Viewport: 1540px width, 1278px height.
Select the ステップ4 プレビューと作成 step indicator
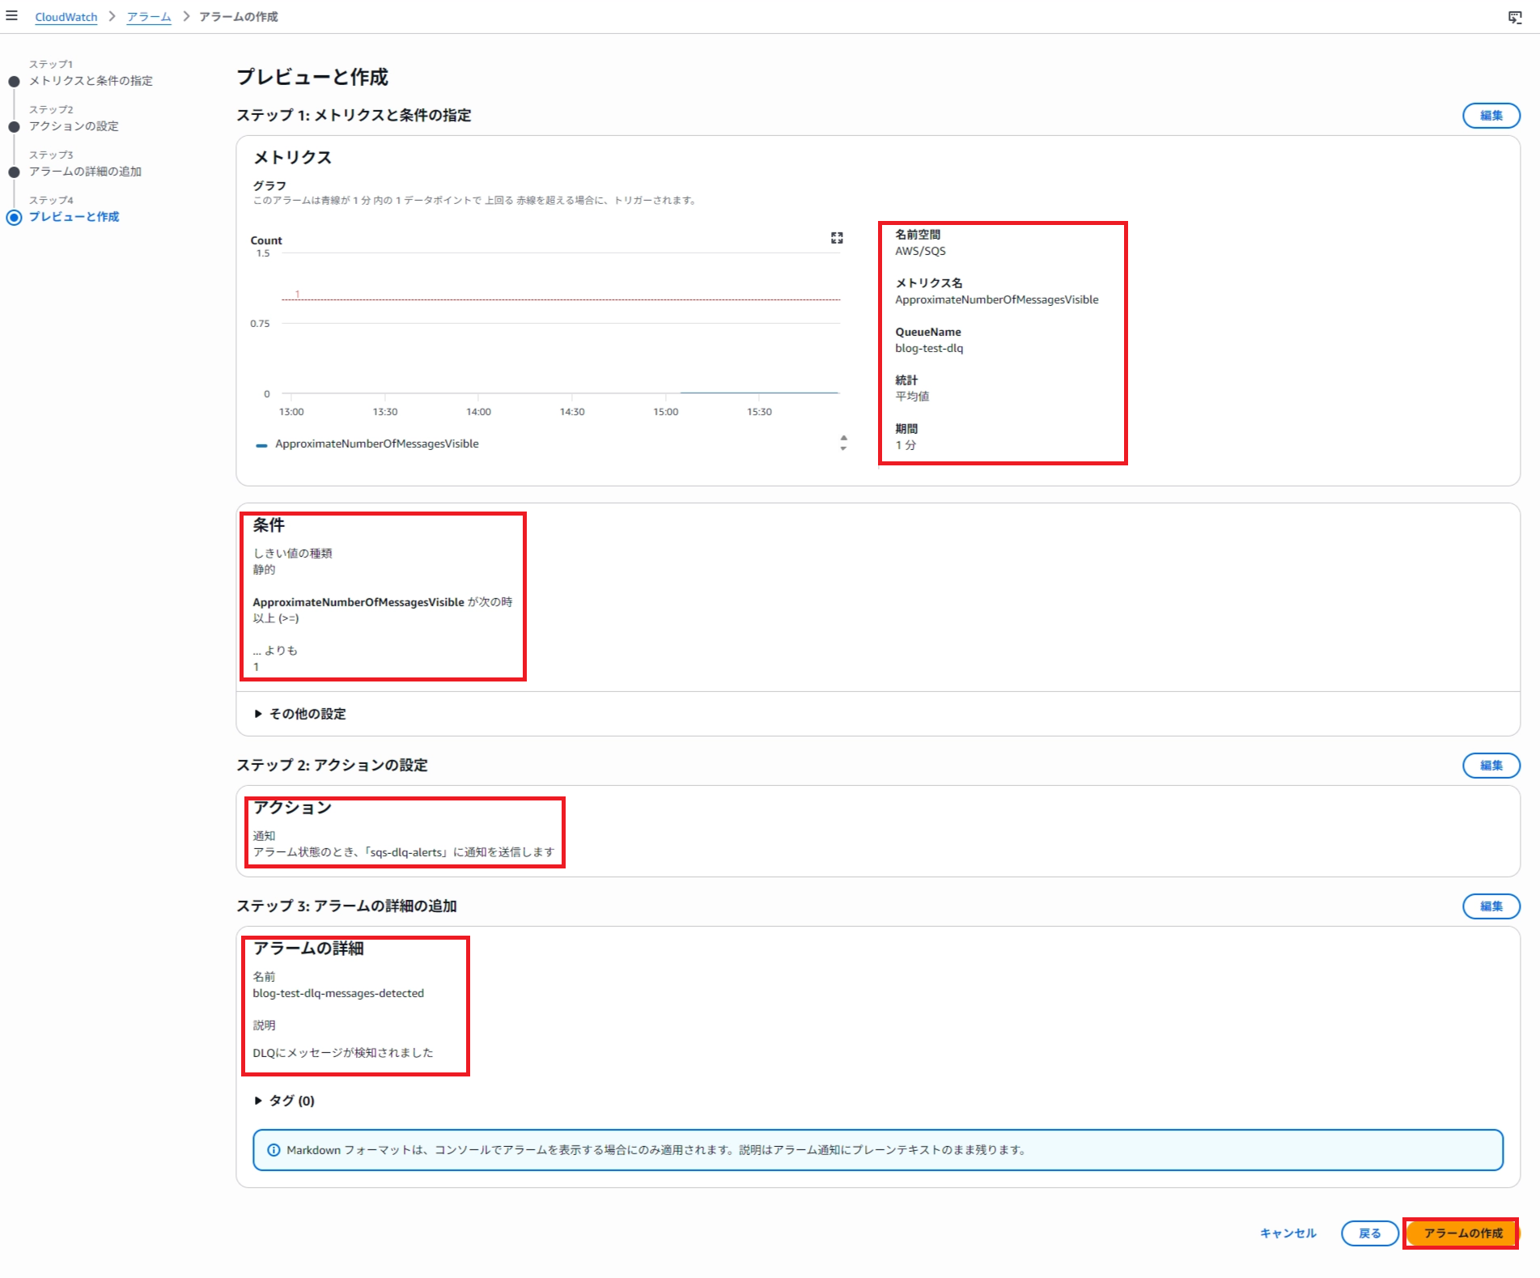coord(74,217)
